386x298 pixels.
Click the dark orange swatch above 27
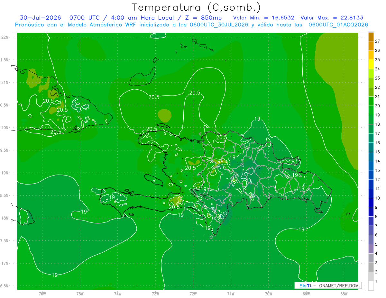371,37
